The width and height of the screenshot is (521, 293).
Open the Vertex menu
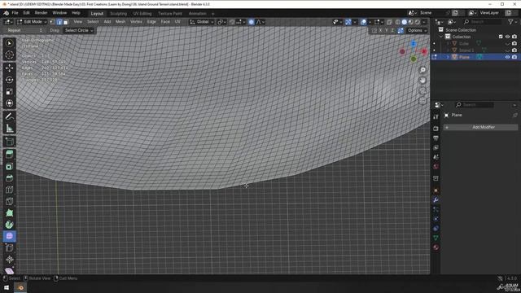pyautogui.click(x=136, y=22)
